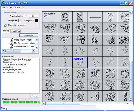This screenshot has width=134, height=111.
Task: Open the Export menu
Action: tap(10, 7)
